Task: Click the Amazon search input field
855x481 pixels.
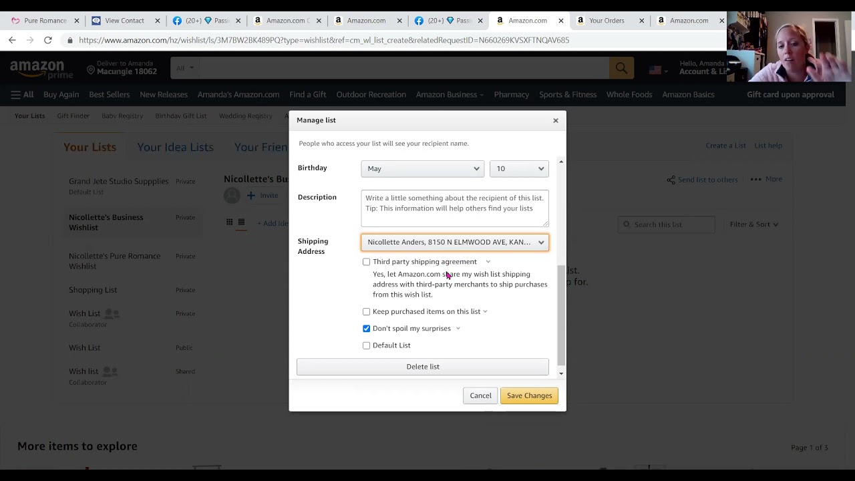Action: pyautogui.click(x=404, y=68)
